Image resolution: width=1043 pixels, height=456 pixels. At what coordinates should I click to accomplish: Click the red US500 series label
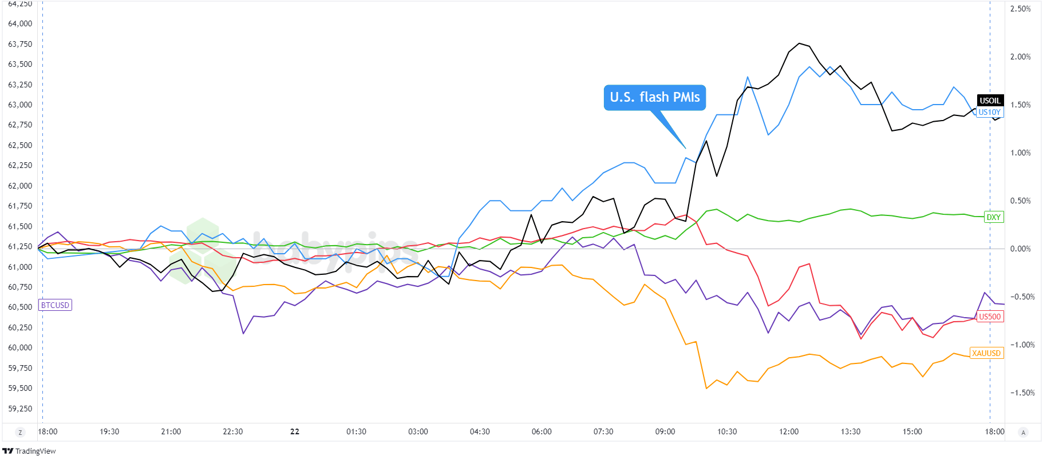[990, 317]
